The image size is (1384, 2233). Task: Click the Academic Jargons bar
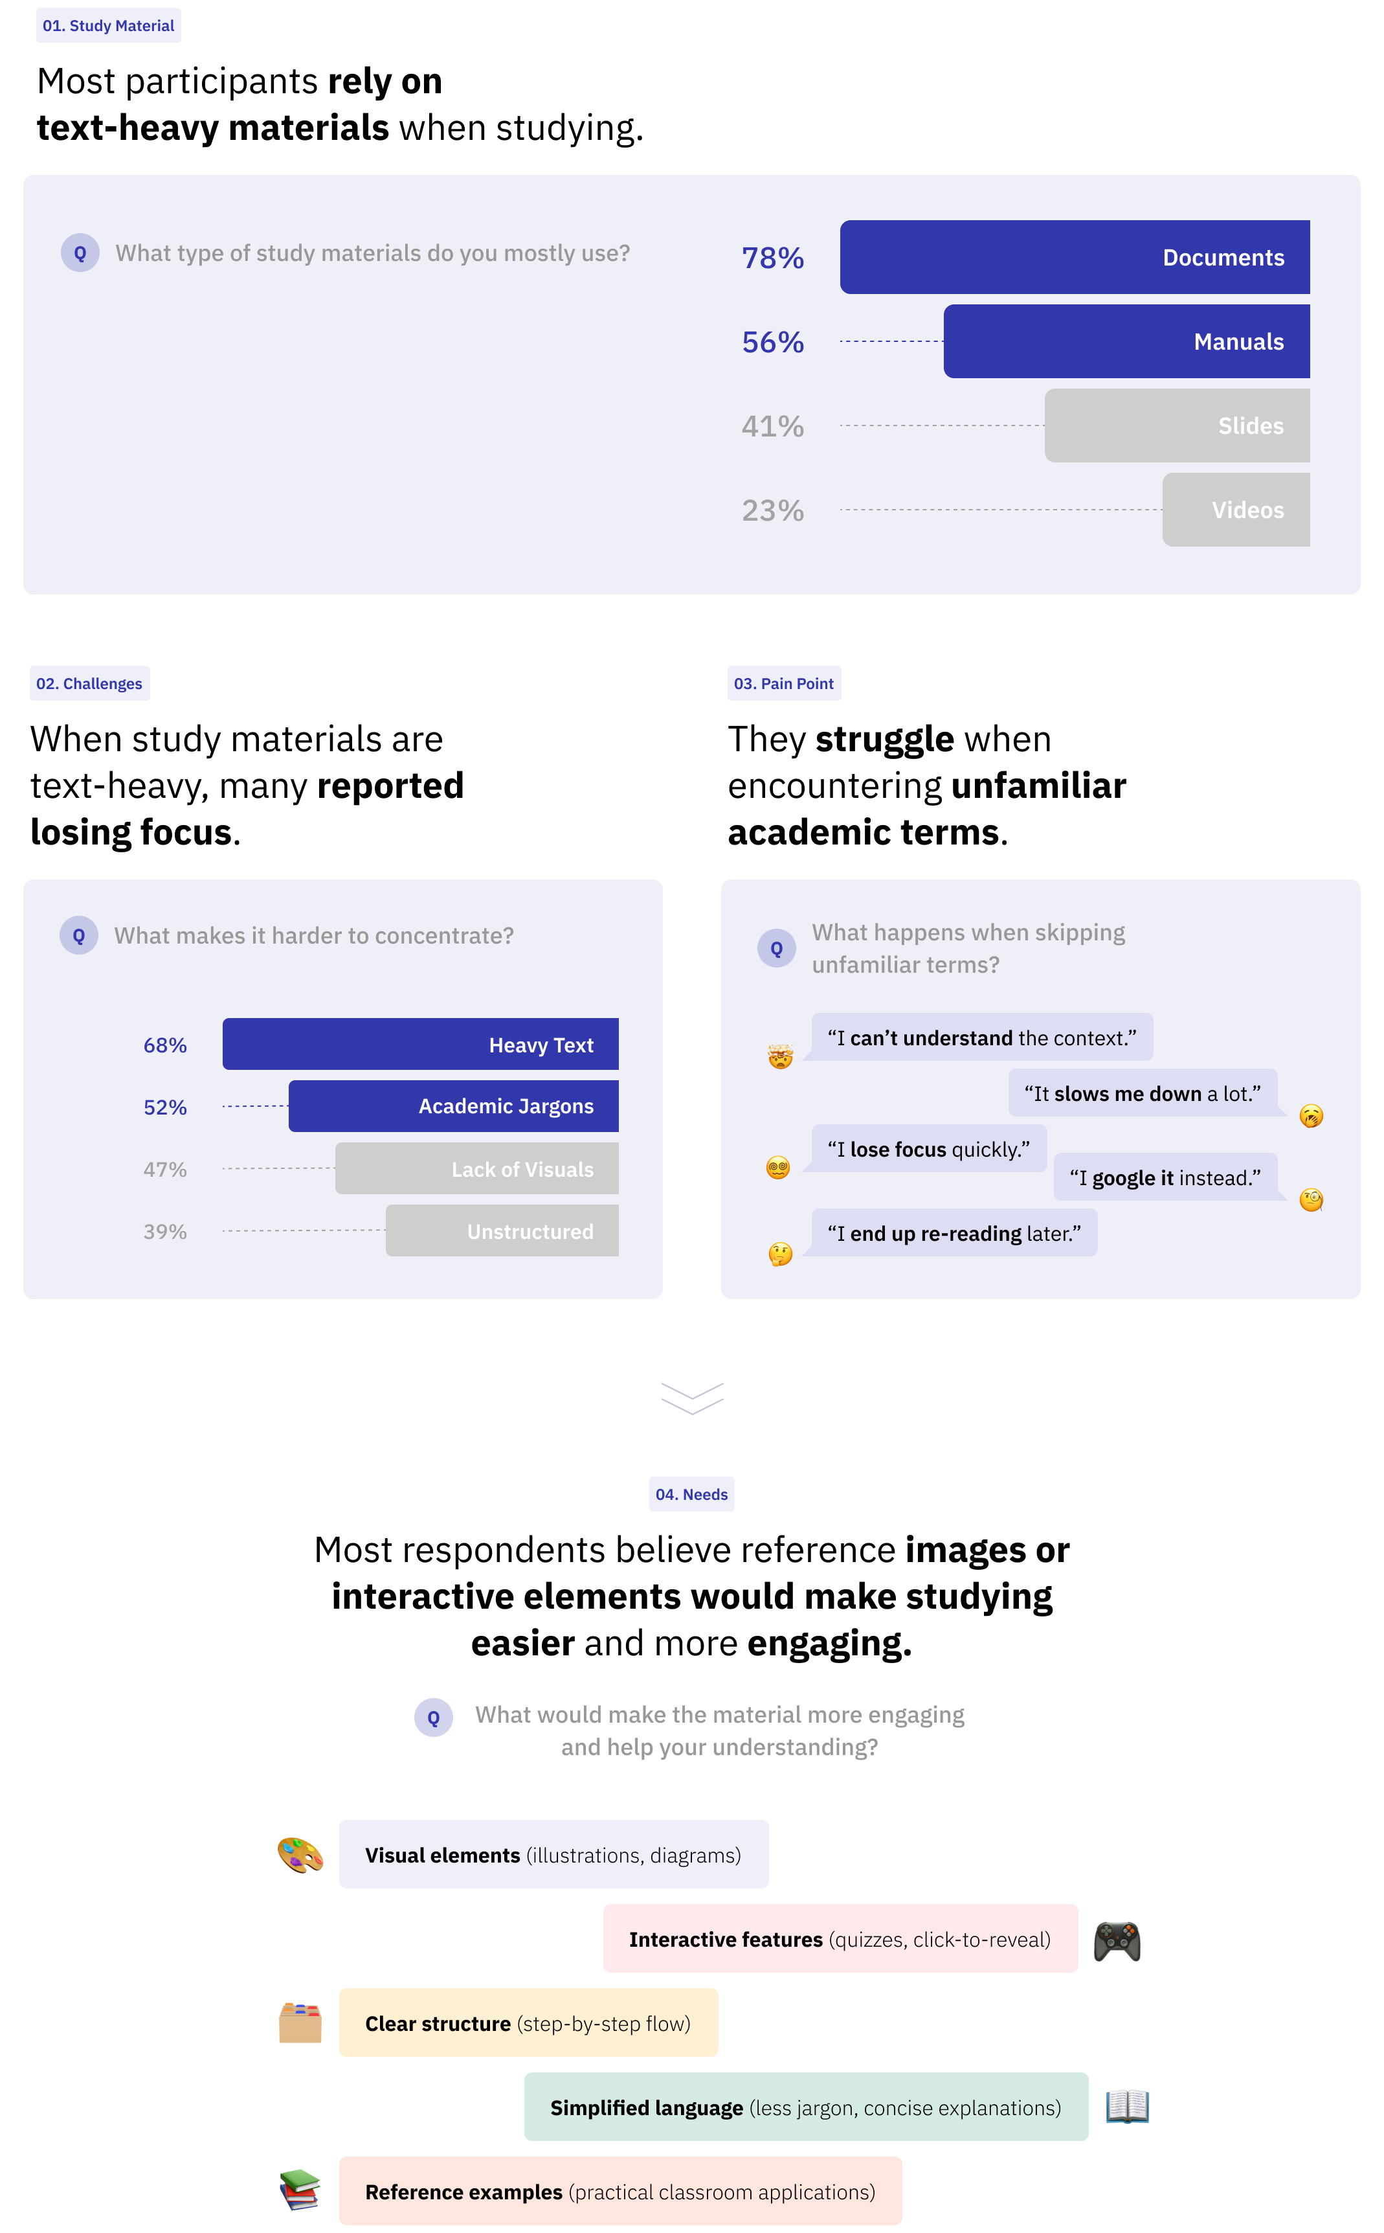tap(453, 1106)
